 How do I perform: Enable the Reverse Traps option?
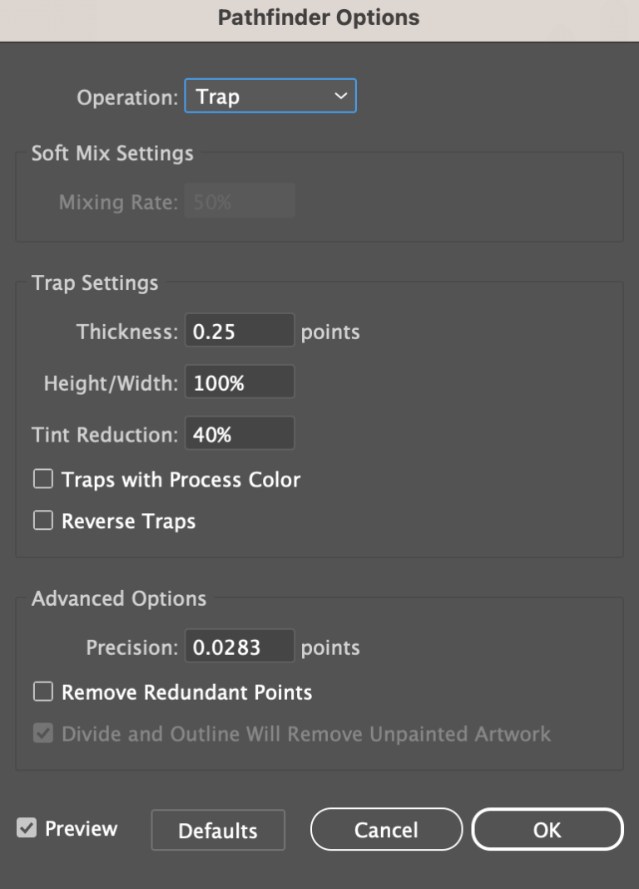point(43,521)
